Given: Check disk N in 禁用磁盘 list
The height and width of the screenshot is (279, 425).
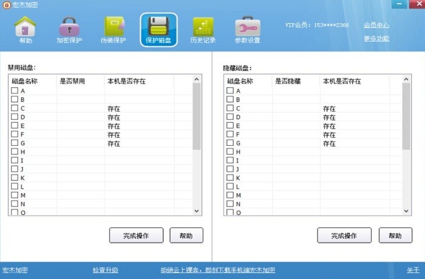Looking at the screenshot, I should click(x=15, y=203).
